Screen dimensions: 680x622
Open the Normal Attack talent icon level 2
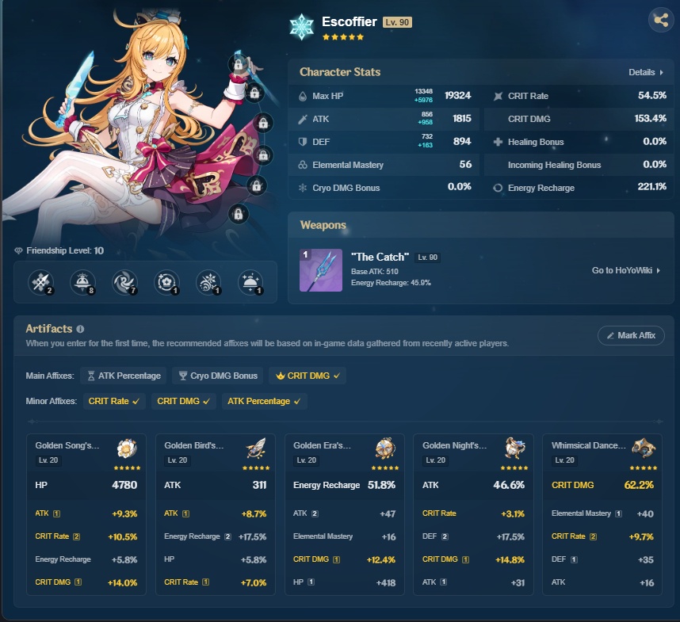click(40, 283)
